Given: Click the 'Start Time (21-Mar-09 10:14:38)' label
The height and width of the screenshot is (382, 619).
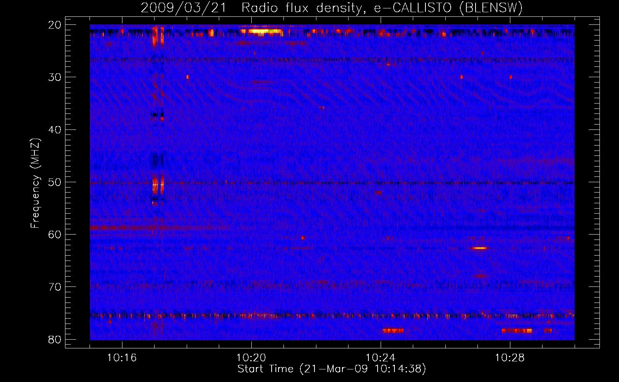Looking at the screenshot, I should coord(332,369).
